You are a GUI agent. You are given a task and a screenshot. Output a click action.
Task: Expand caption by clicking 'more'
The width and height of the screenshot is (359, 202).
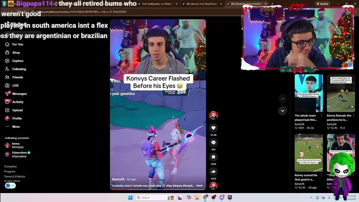point(199,186)
